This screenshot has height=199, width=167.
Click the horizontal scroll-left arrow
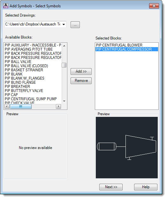(7, 106)
